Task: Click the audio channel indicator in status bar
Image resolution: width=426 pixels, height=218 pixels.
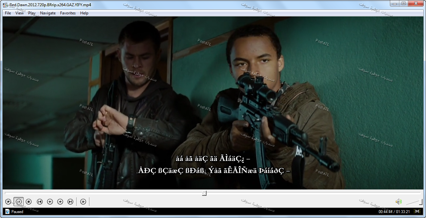Action: 417,211
